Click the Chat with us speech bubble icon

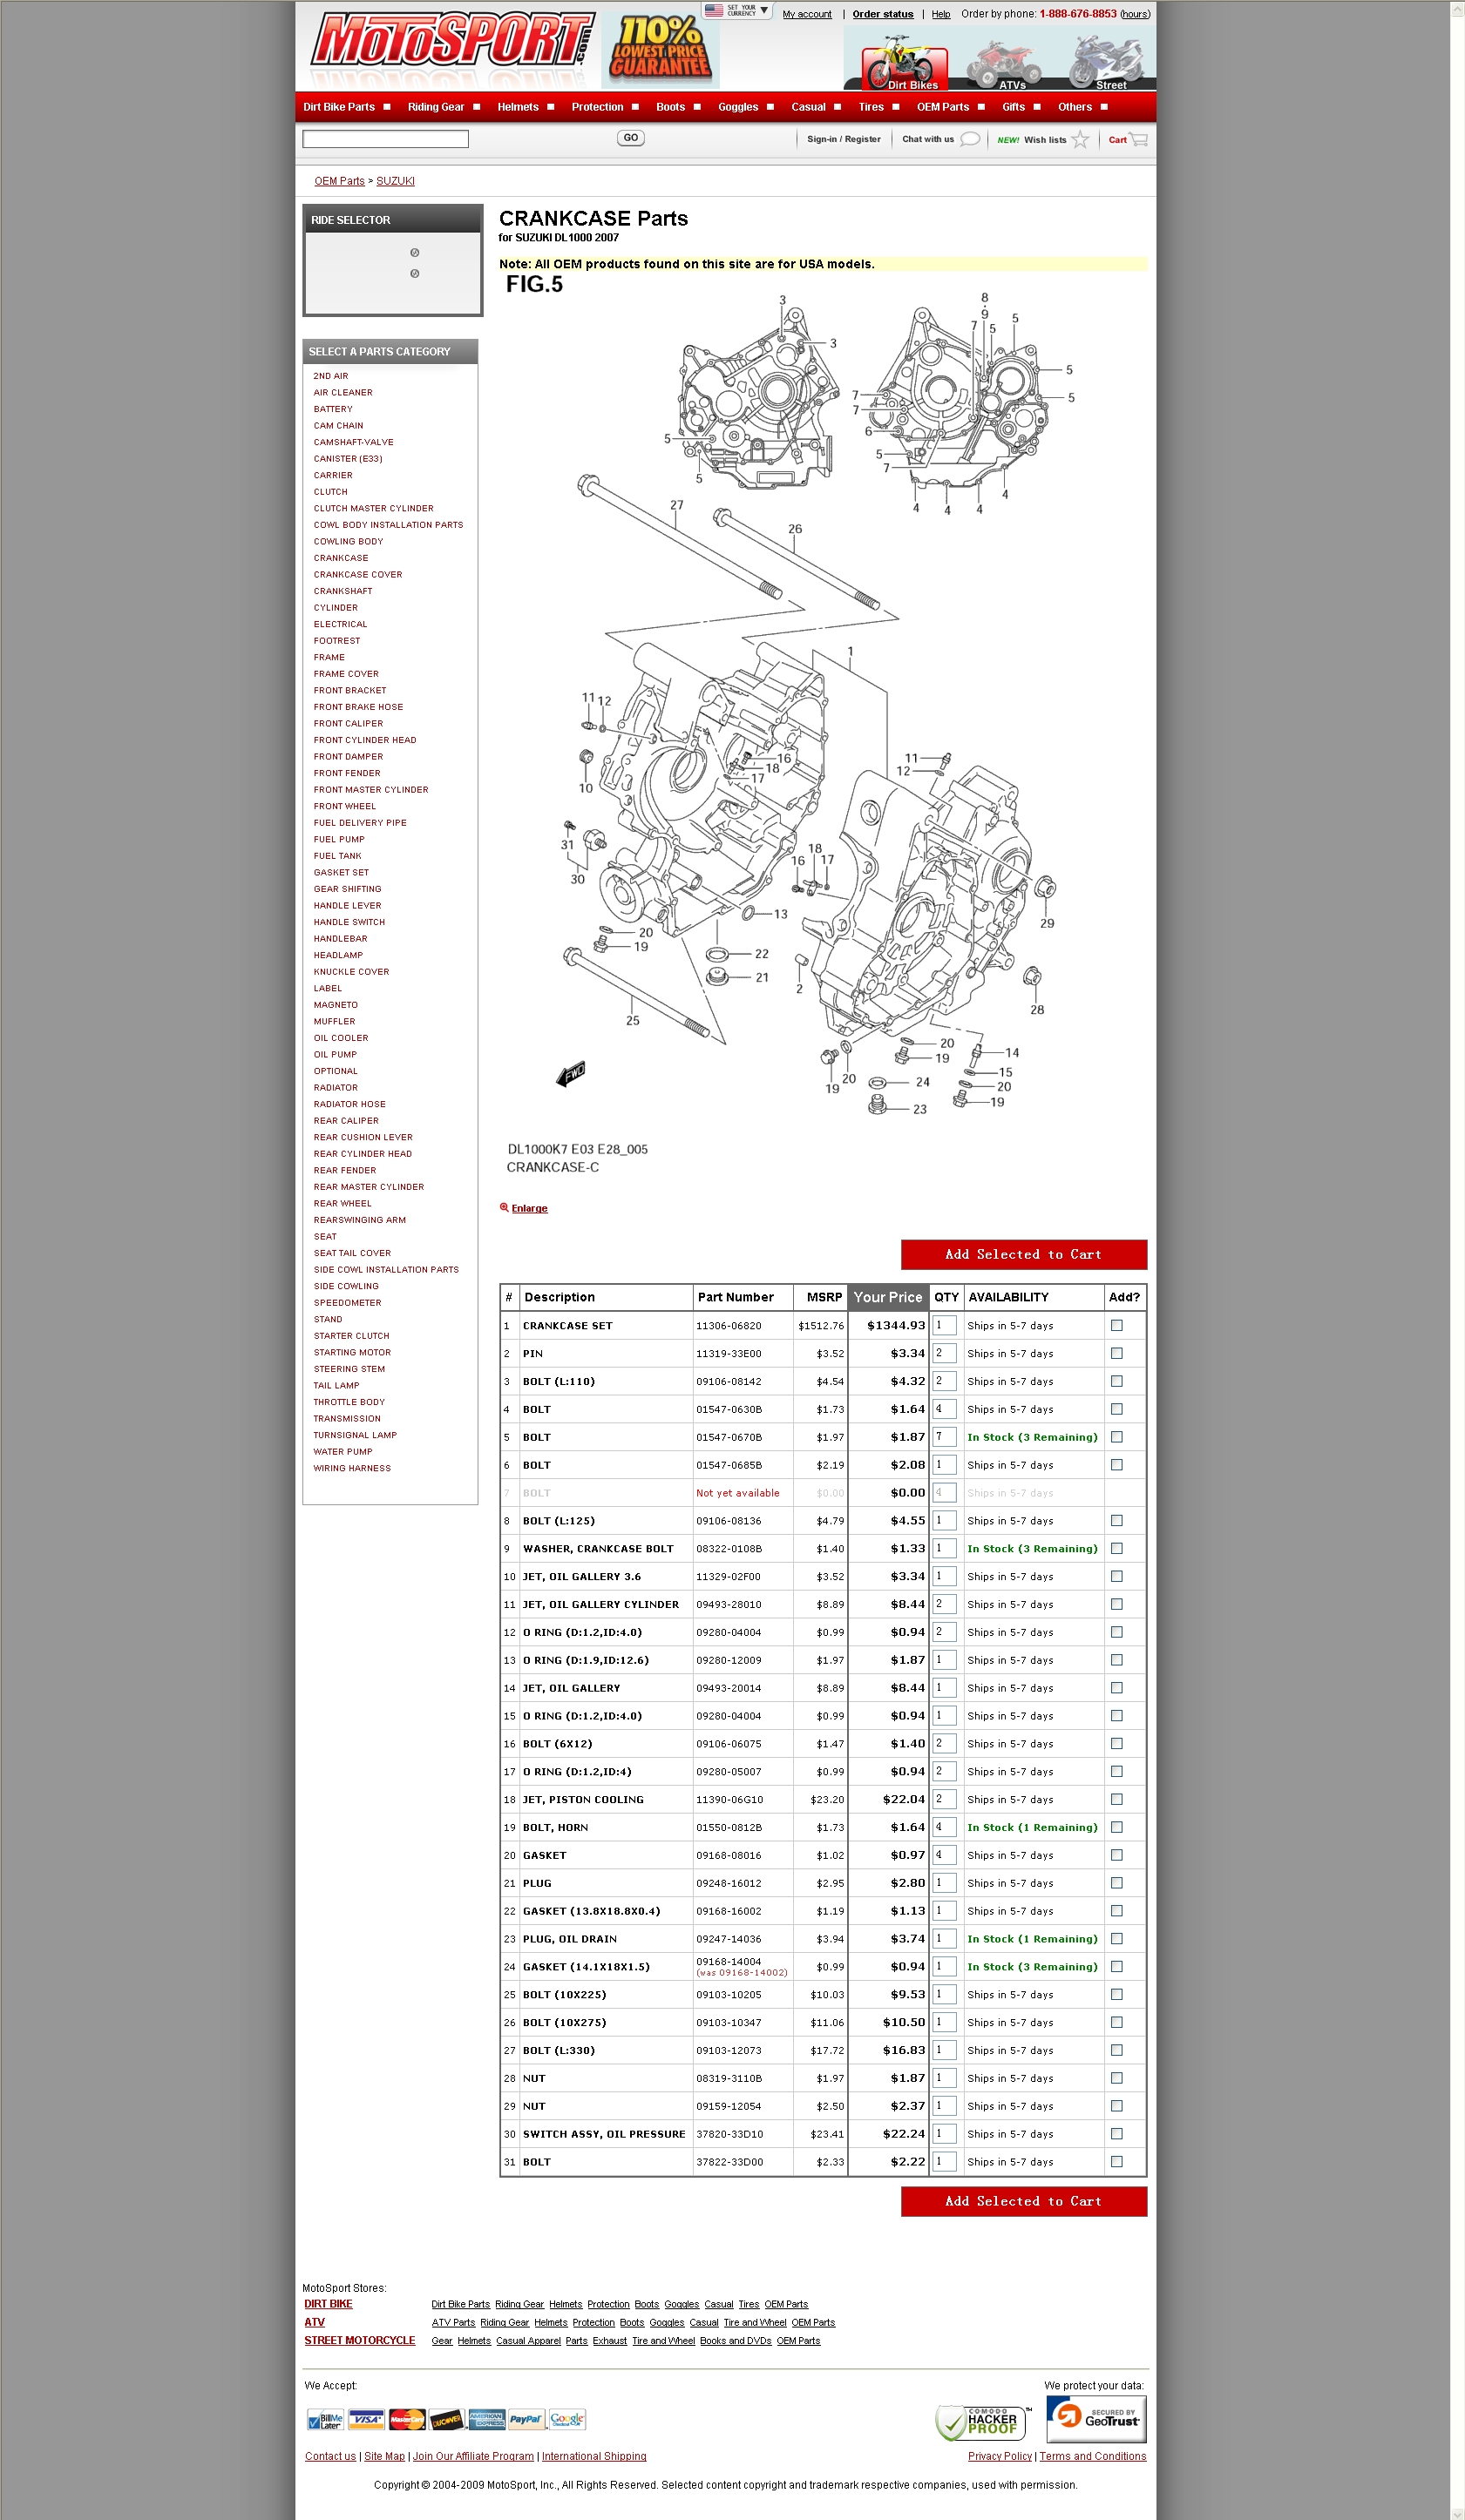(x=970, y=139)
